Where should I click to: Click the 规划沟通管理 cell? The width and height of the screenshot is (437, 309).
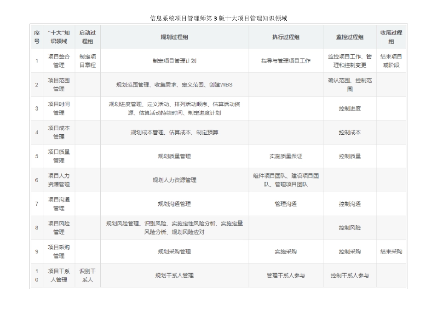pos(174,204)
